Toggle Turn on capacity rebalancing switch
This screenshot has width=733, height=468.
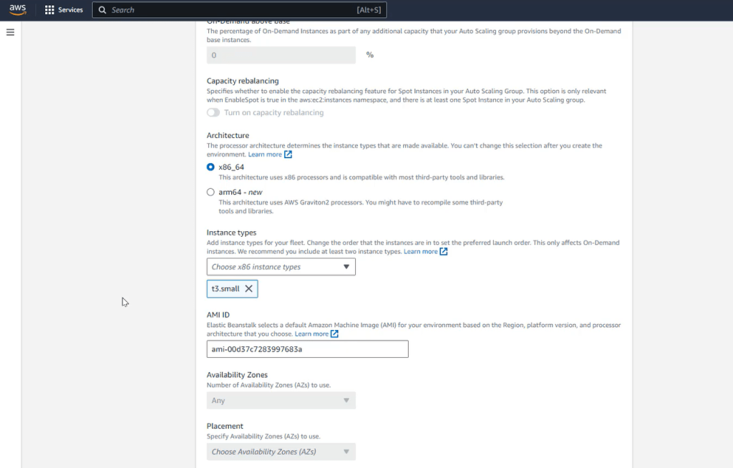[213, 112]
